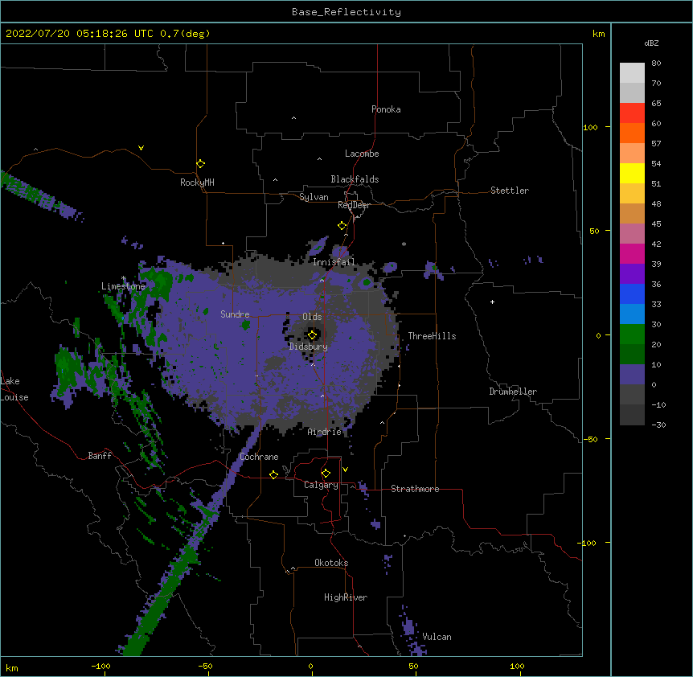This screenshot has height=677, width=693.
Task: Click the Banff town label
Action: pyautogui.click(x=100, y=456)
